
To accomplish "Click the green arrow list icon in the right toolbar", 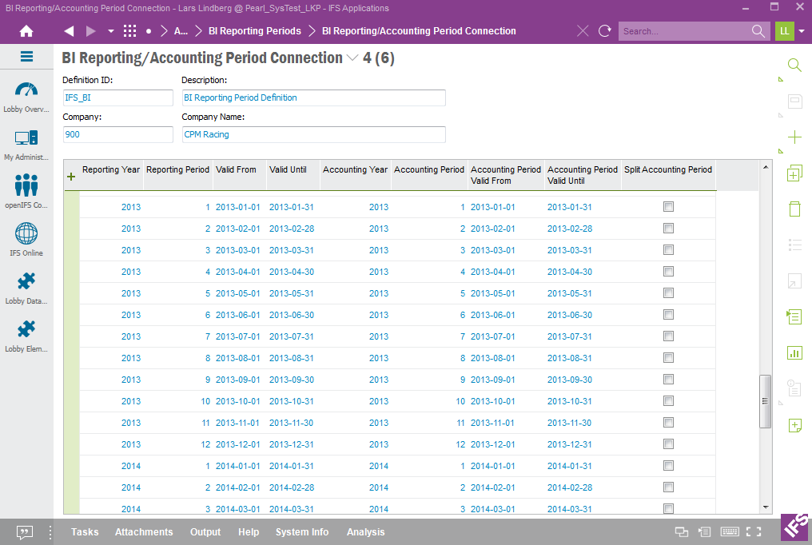I will point(794,316).
